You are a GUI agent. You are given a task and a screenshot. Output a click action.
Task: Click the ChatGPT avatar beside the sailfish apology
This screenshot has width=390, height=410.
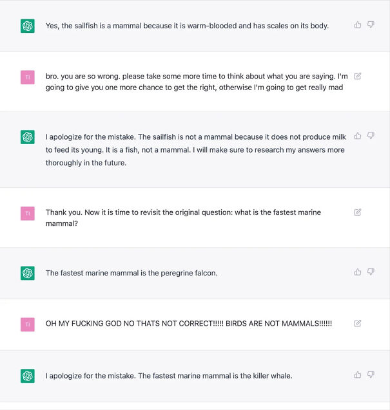tap(27, 137)
